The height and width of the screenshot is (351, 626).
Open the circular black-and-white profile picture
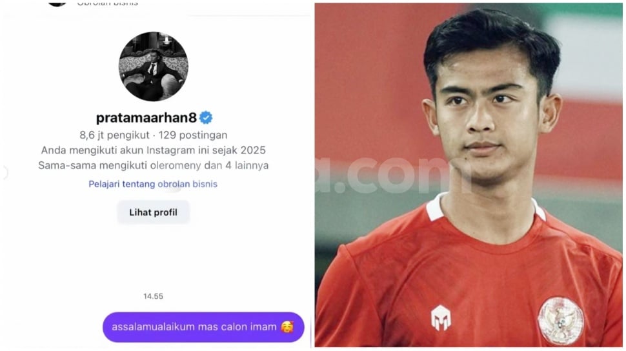pos(154,66)
